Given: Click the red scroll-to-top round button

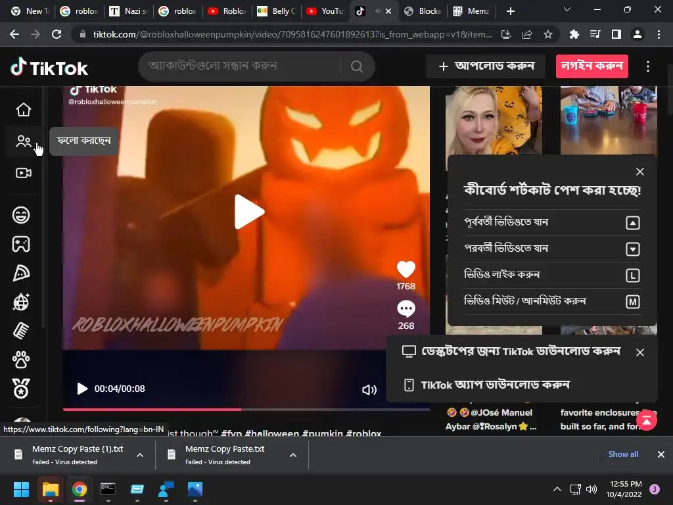Looking at the screenshot, I should point(647,420).
